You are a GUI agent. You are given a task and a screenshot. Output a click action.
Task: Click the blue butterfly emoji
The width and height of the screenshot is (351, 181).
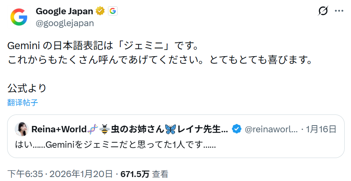(x=170, y=129)
